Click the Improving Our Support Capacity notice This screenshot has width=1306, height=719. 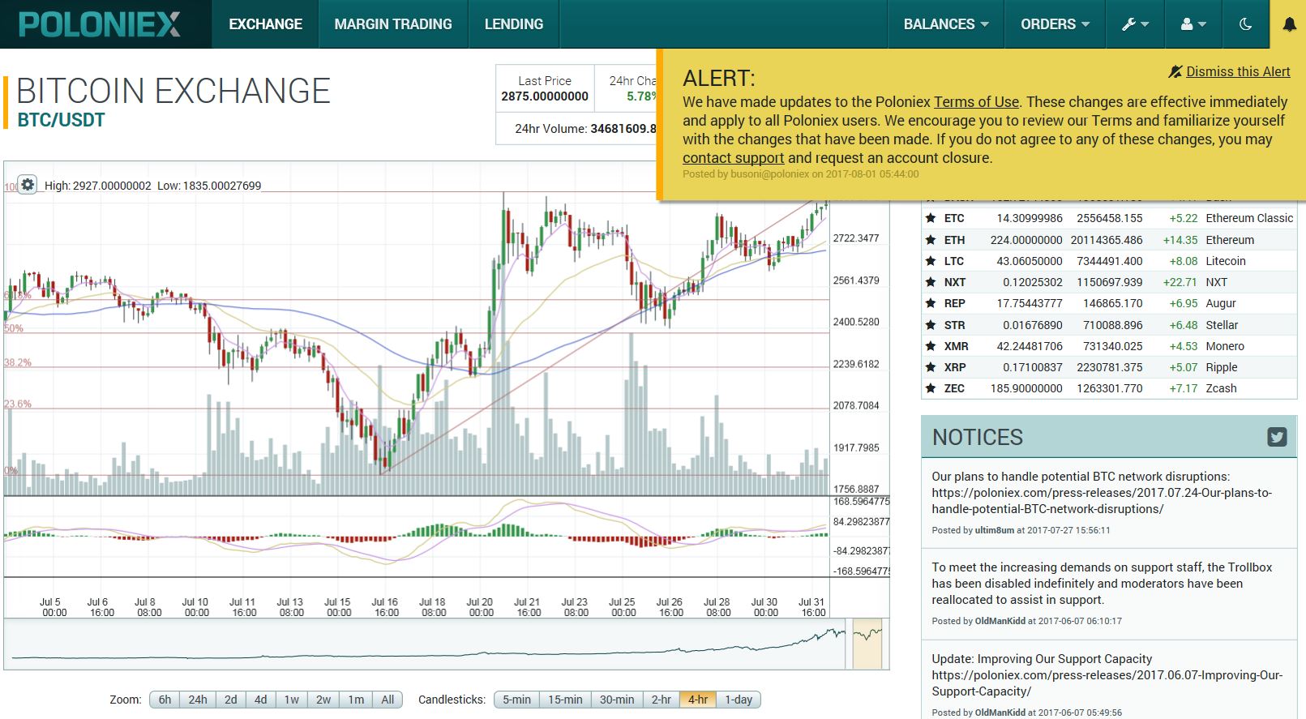[1107, 675]
